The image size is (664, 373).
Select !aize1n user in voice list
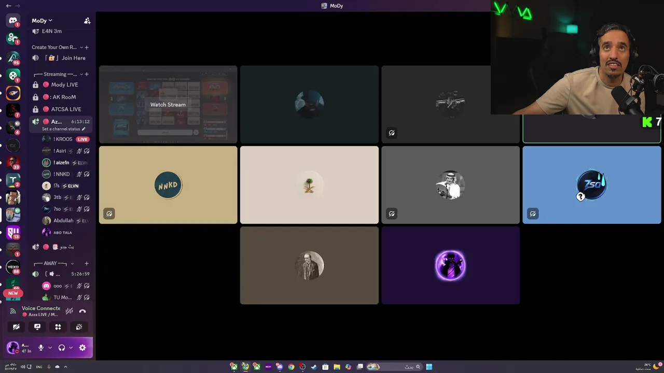tap(66, 163)
